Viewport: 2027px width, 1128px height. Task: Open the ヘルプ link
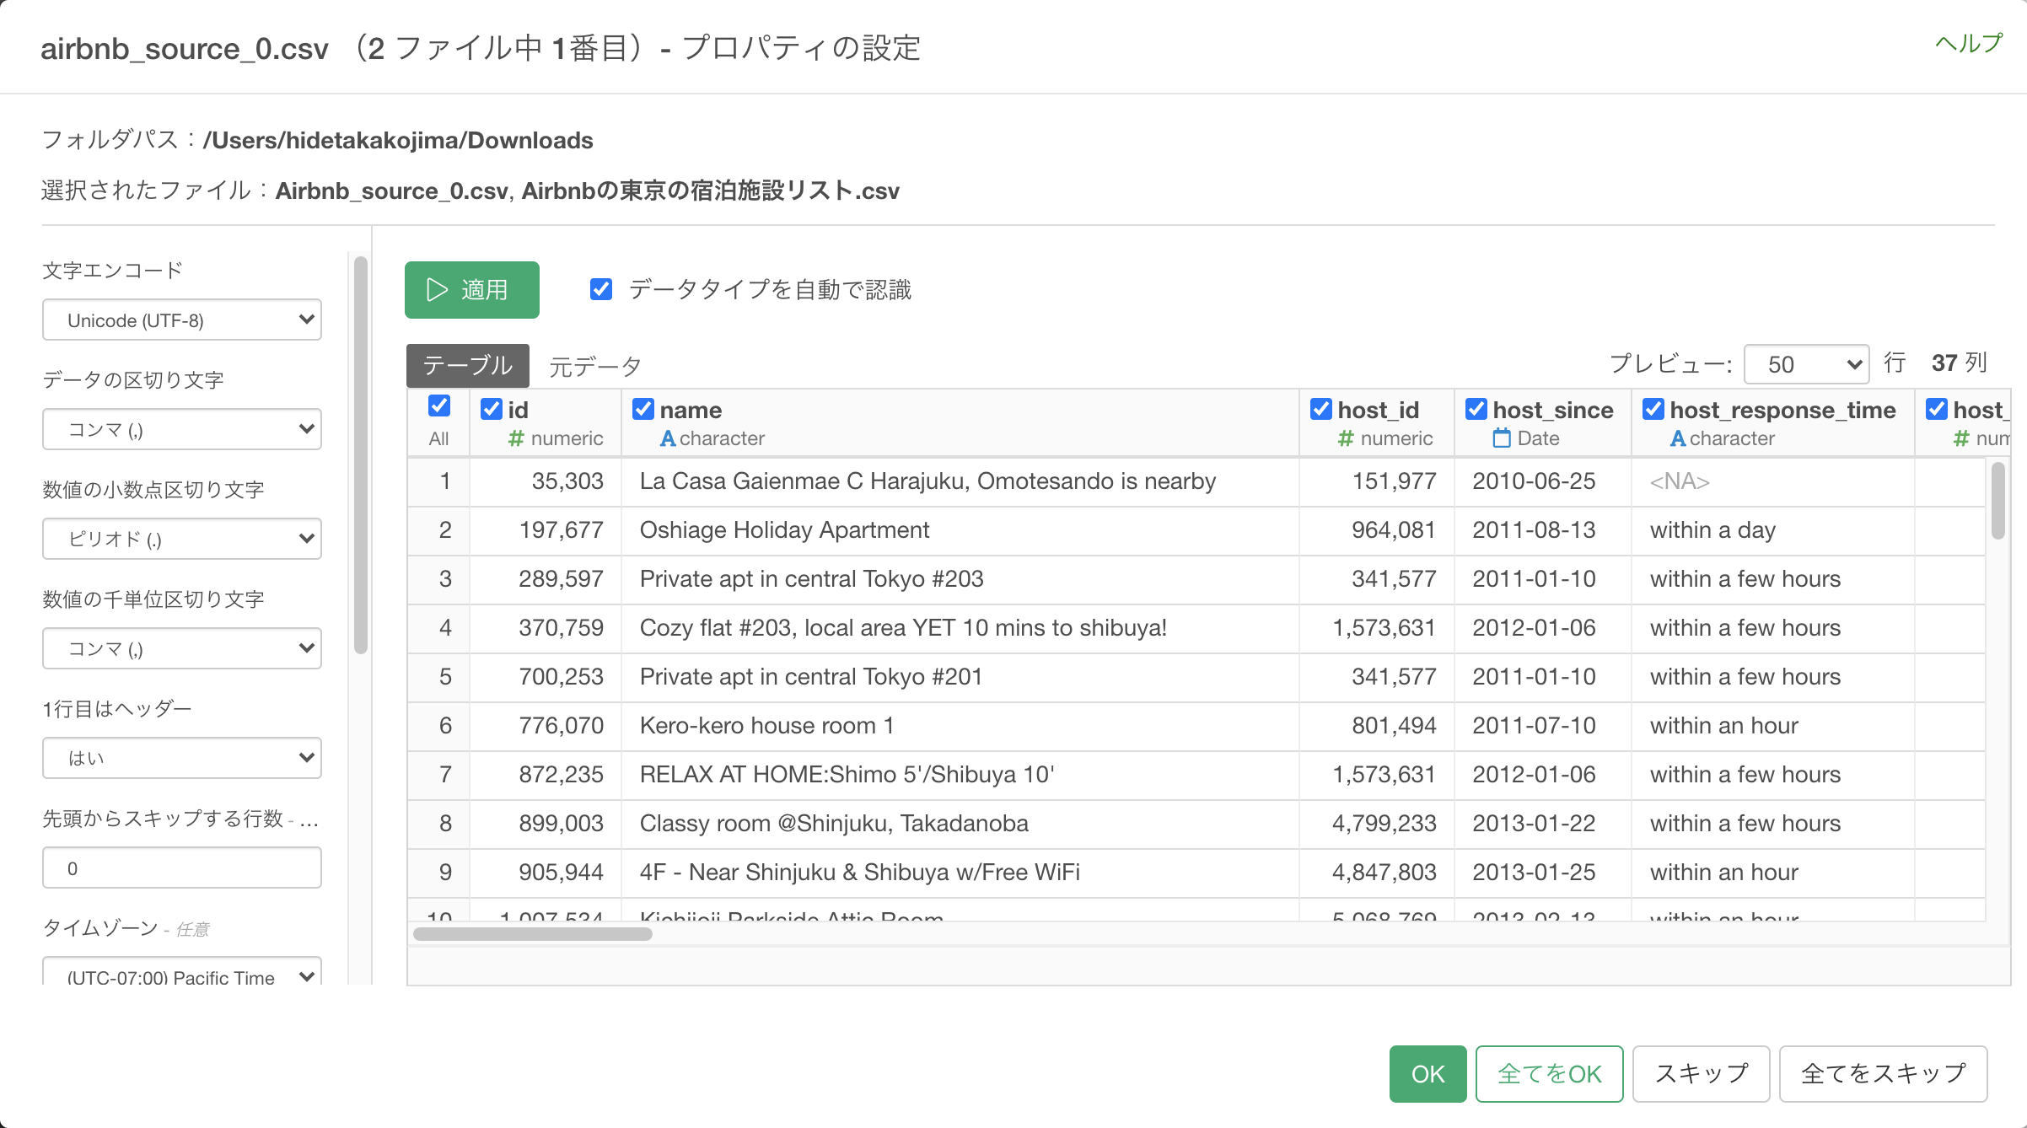pos(1969,43)
